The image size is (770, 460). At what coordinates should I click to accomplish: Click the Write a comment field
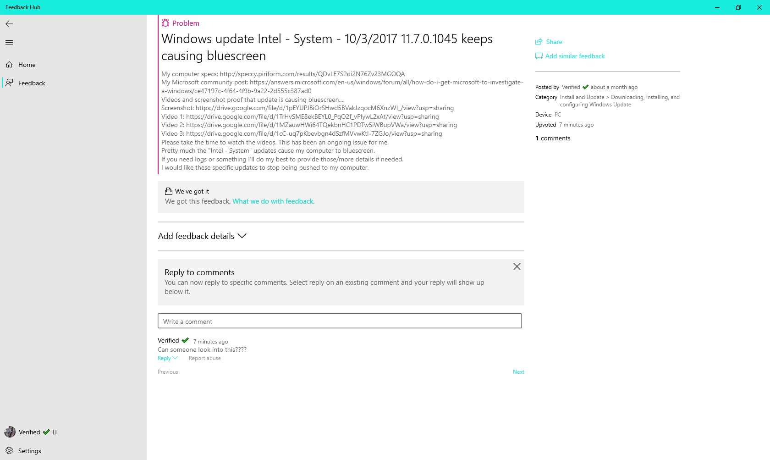click(x=340, y=321)
